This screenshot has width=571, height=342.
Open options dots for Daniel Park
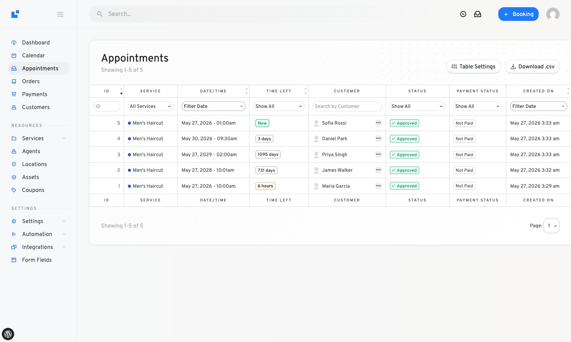tap(378, 138)
